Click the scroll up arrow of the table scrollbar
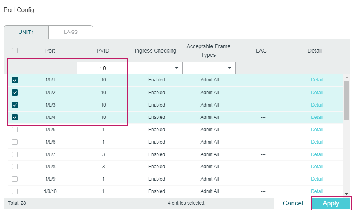This screenshot has width=354, height=214. click(347, 77)
